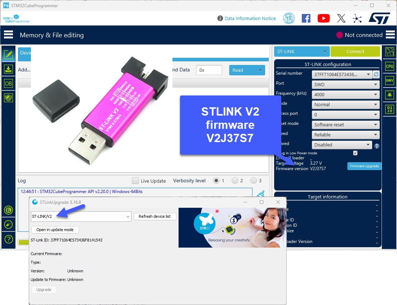This screenshot has width=397, height=305.
Task: Open the right-side hamburger menu
Action: 390,34
